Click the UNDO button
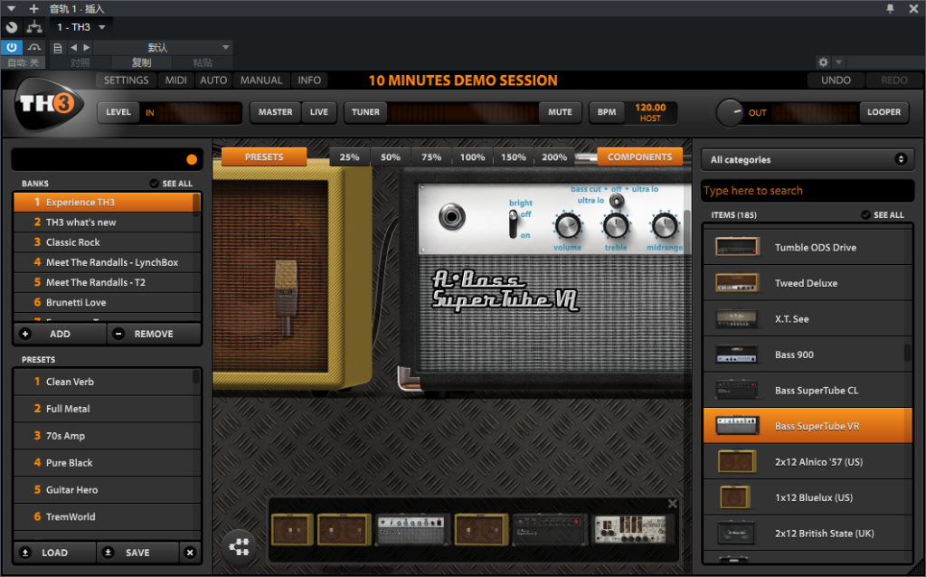 [x=836, y=80]
